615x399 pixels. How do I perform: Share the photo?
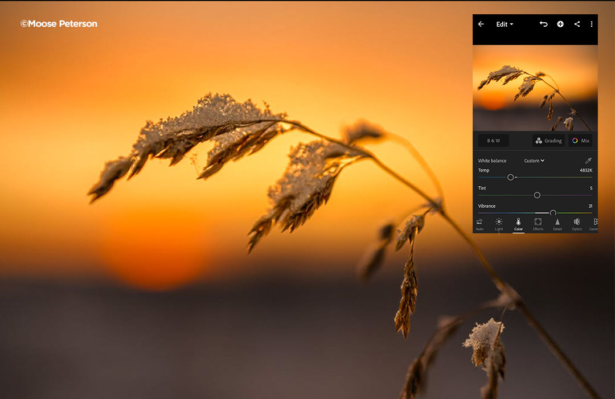[577, 24]
